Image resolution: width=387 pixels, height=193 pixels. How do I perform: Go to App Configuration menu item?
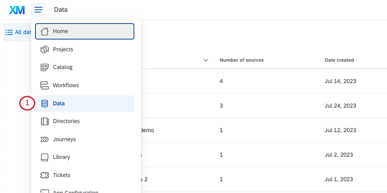click(x=75, y=191)
